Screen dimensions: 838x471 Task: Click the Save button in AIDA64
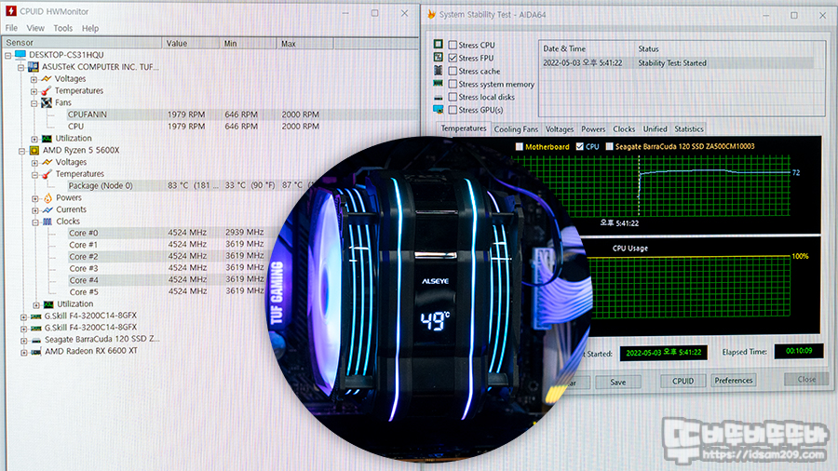click(x=618, y=382)
